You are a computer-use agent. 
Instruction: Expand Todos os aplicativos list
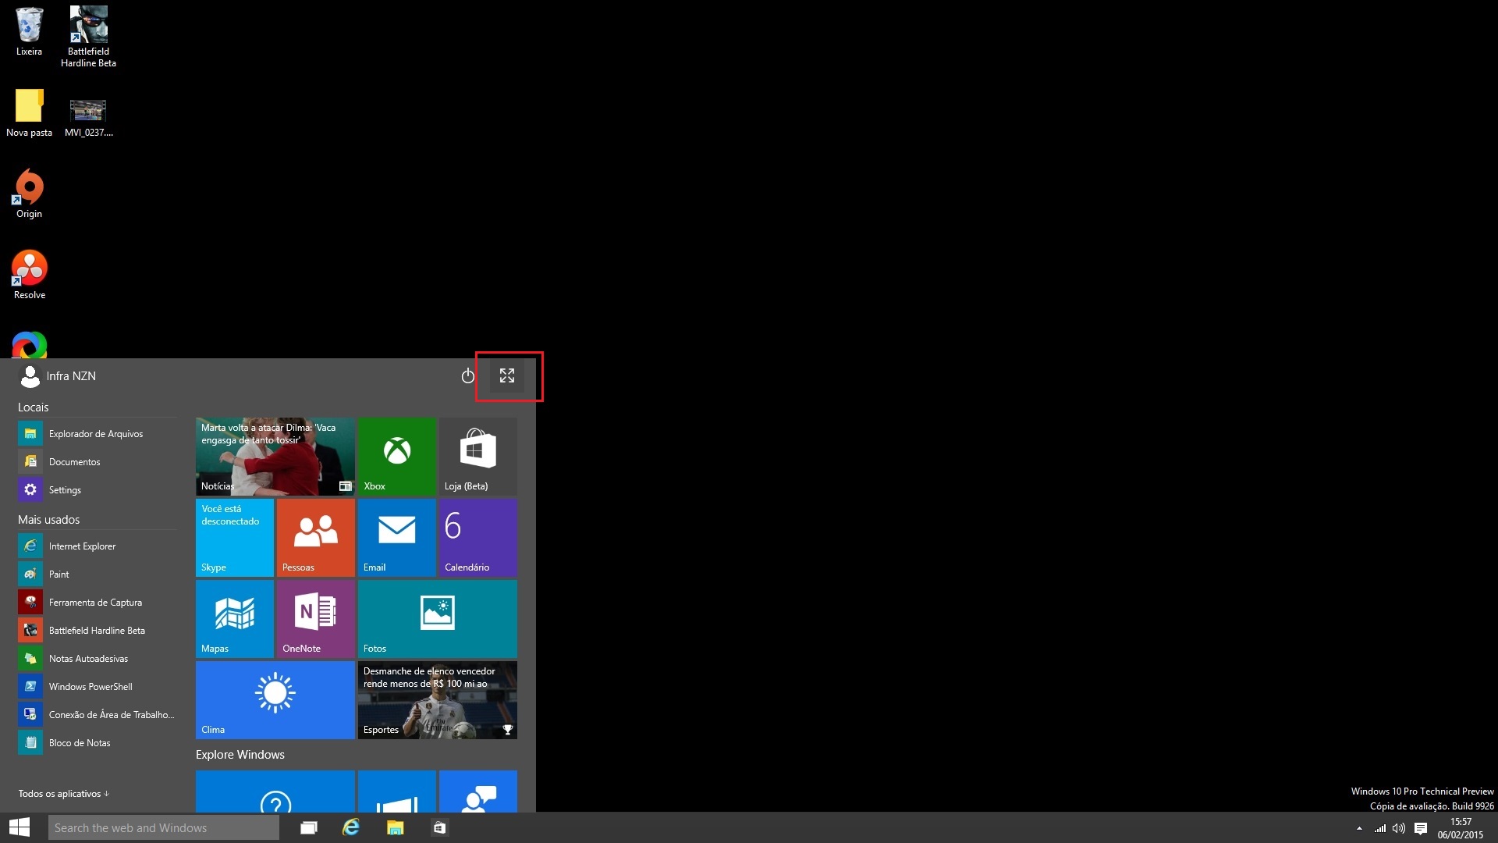pyautogui.click(x=64, y=794)
